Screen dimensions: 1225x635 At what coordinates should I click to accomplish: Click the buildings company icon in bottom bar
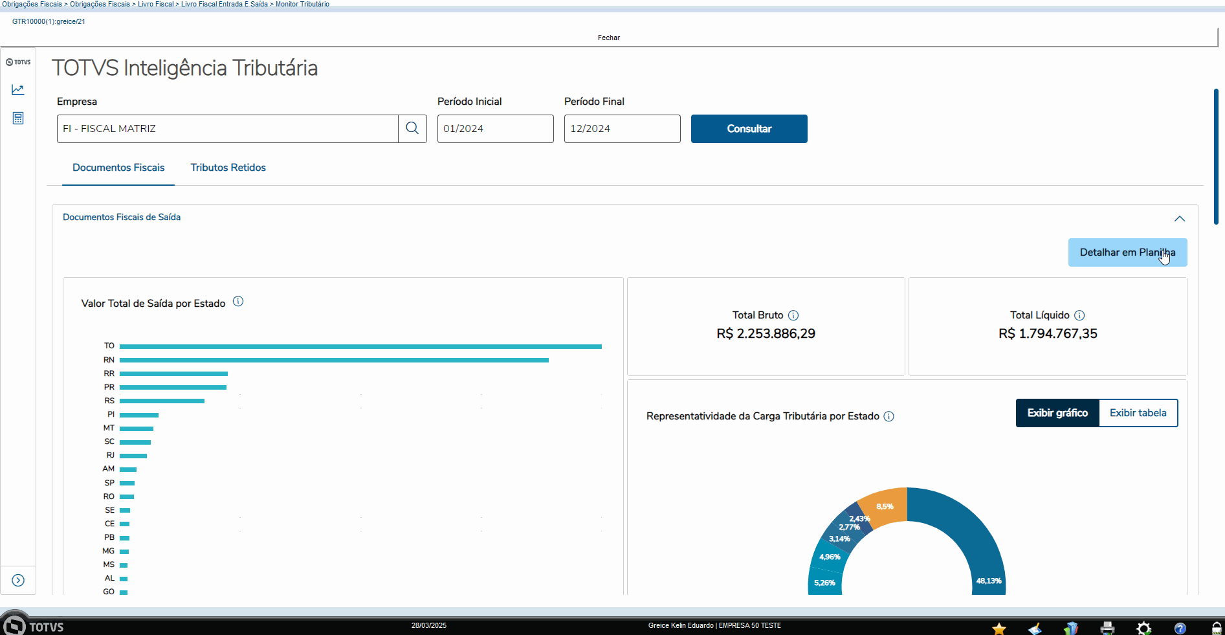[x=1071, y=628]
